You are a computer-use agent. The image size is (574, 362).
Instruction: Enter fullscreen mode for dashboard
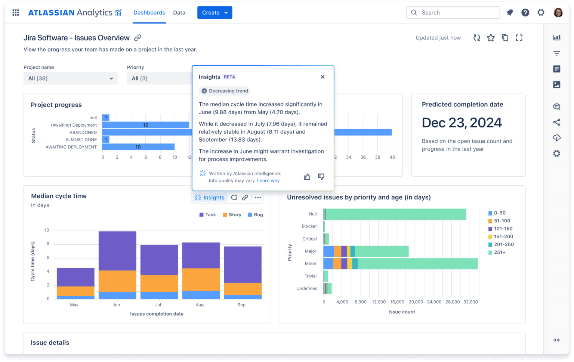(519, 38)
